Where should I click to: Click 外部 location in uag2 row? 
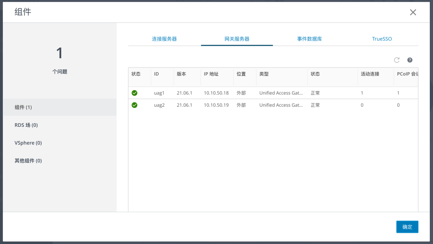241,105
